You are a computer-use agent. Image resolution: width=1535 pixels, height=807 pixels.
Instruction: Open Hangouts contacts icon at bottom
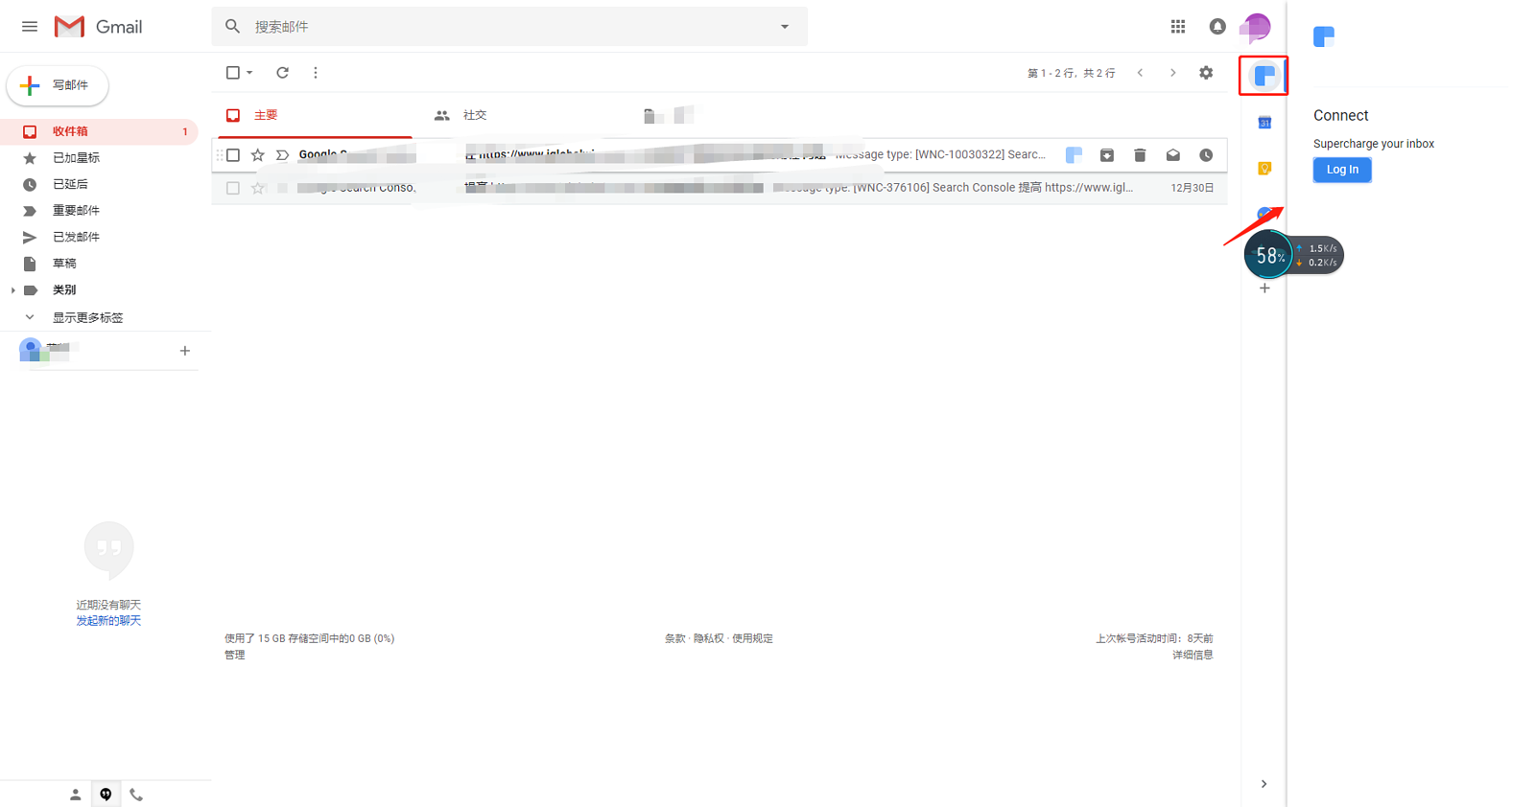(x=75, y=795)
